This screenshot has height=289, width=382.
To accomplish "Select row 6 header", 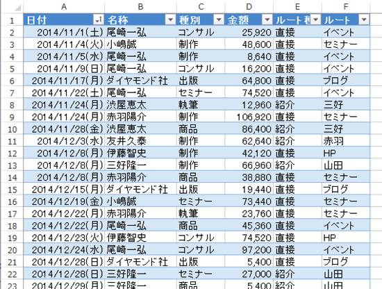I will (12, 81).
